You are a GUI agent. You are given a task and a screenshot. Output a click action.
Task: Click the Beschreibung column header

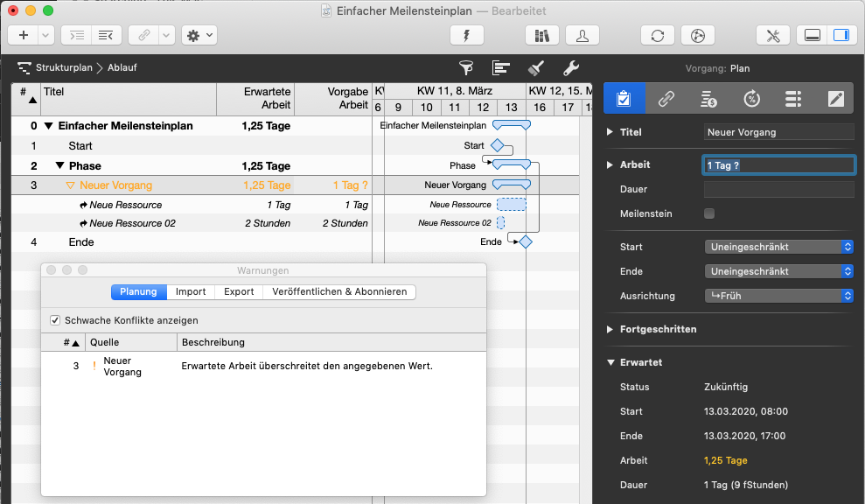click(x=213, y=342)
